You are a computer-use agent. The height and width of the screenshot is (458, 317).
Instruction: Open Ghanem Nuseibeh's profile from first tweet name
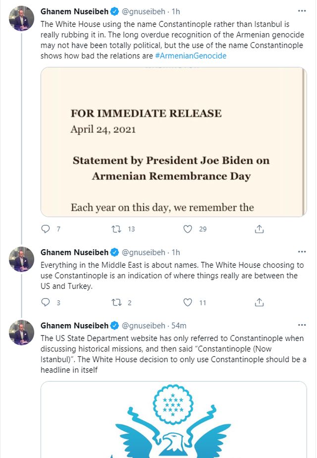(74, 10)
